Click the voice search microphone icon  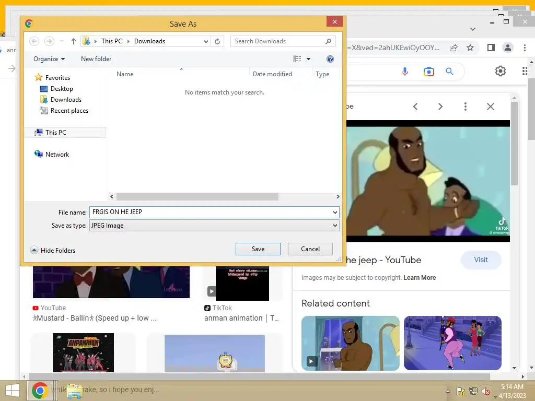point(405,71)
